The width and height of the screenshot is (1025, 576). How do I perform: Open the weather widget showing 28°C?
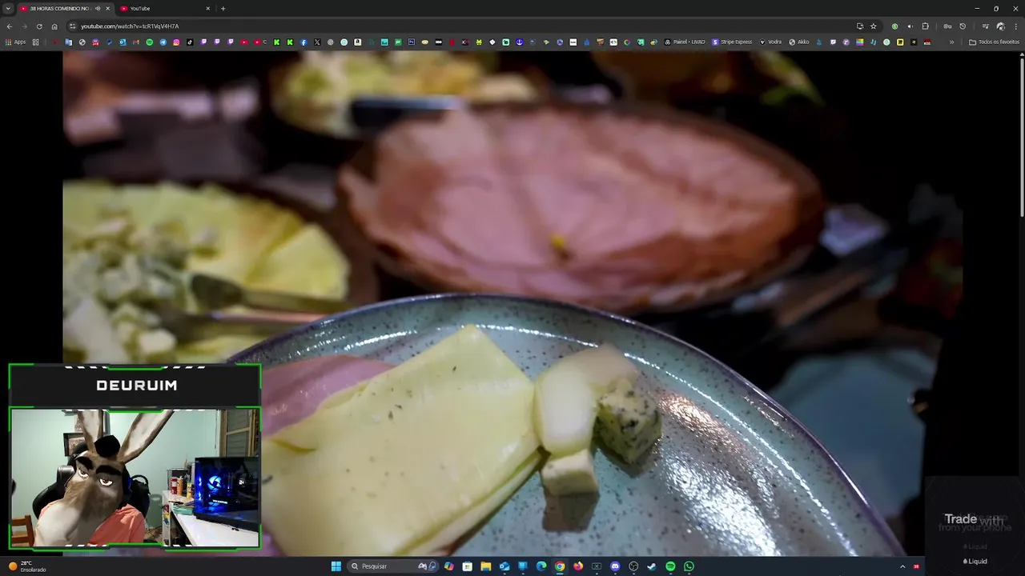tap(27, 566)
